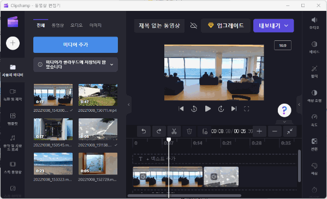This screenshot has width=327, height=199.
Task: Zoom out the timeline with minus
Action: click(x=275, y=131)
